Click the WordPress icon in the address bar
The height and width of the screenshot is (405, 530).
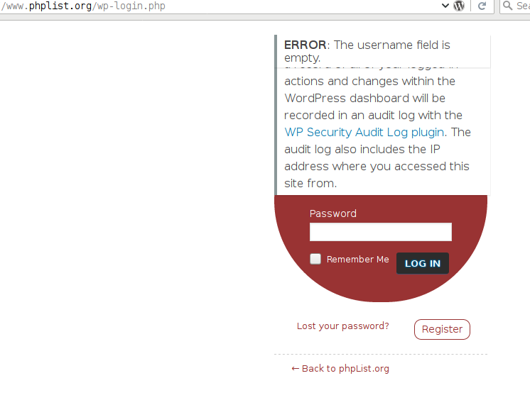point(459,6)
